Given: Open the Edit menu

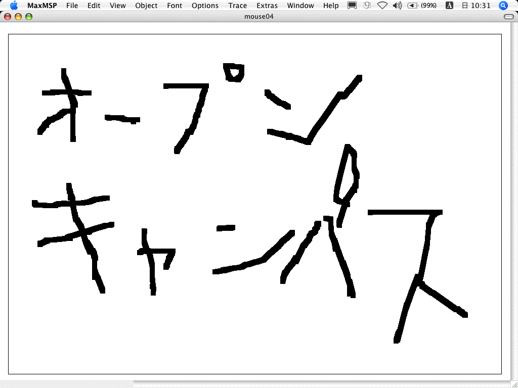Looking at the screenshot, I should pos(94,6).
